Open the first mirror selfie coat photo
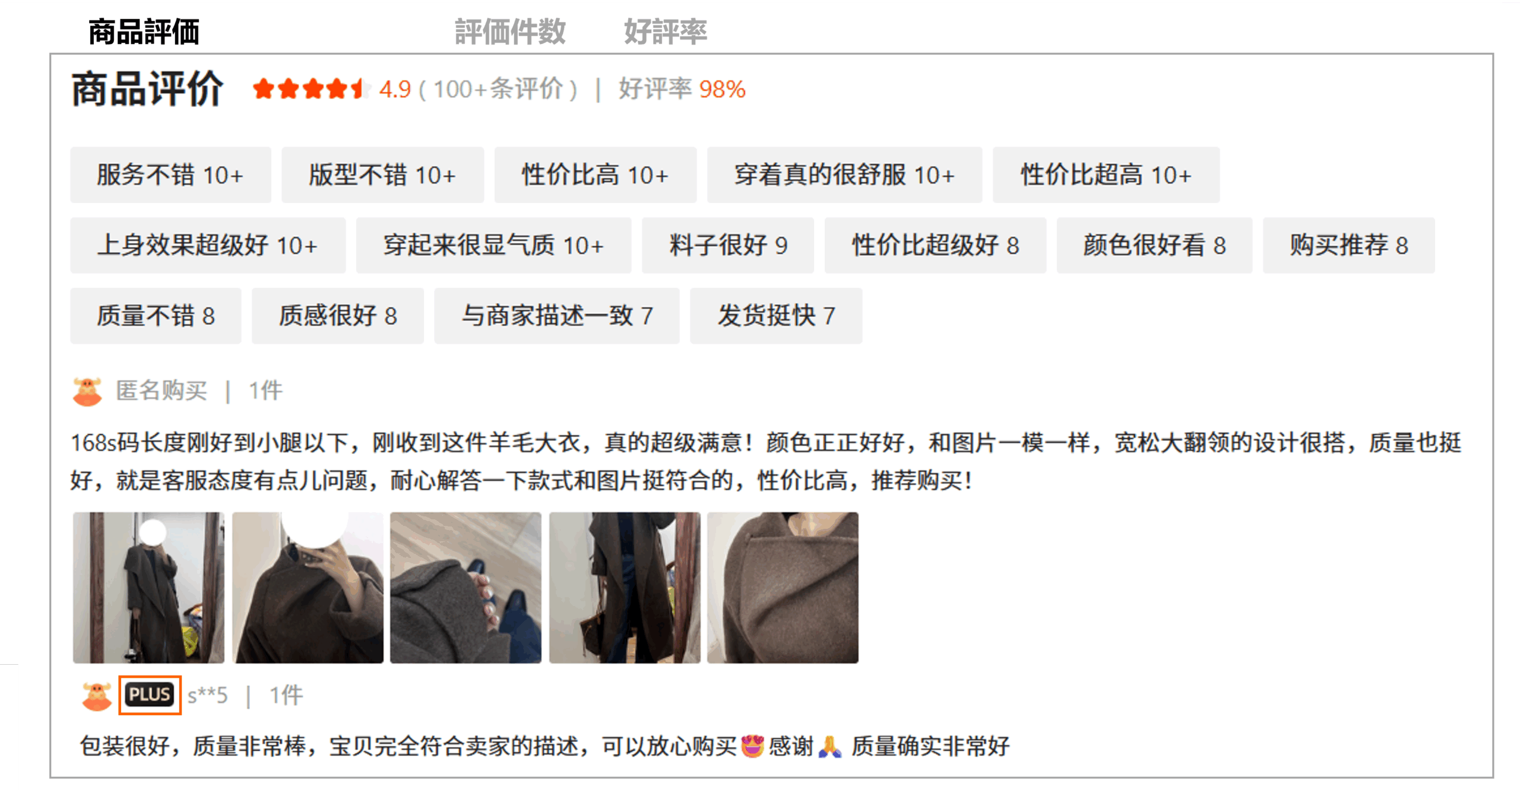1520x790 pixels. pos(148,588)
